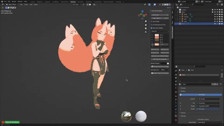Toggle eye visibility for Hair object
This screenshot has height=126, width=224.
(x=217, y=19)
